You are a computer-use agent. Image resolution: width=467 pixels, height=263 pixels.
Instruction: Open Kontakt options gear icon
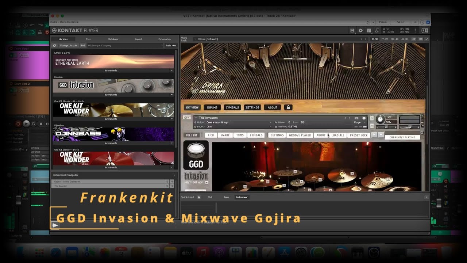[x=360, y=31]
